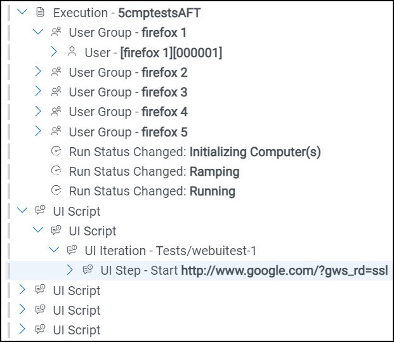Click the UI Iteration script icon
This screenshot has height=342, width=394.
(x=72, y=251)
